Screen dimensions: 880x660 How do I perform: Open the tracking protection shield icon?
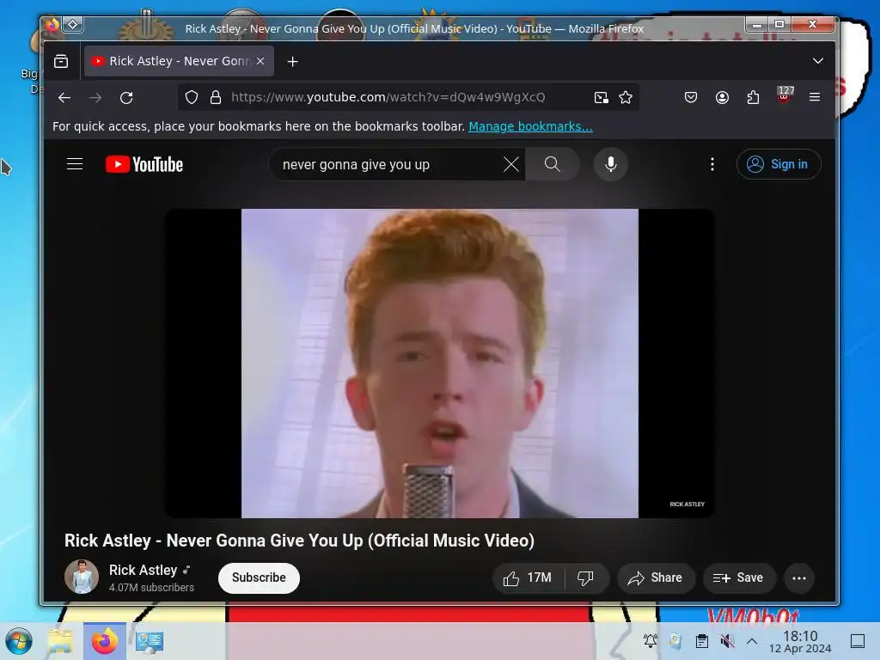[x=192, y=98]
